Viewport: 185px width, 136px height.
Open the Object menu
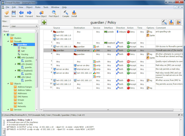[29, 7]
